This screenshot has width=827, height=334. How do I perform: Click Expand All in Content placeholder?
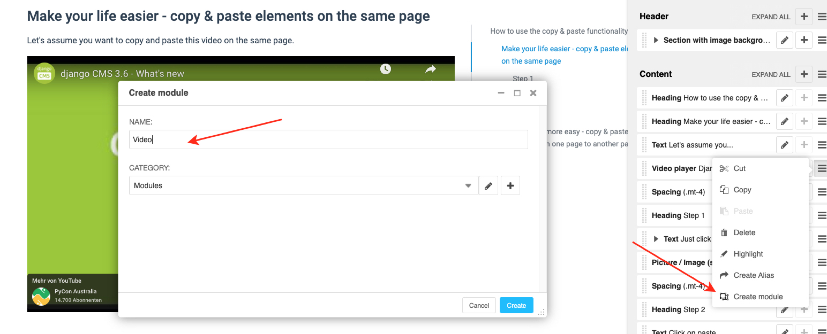(x=770, y=74)
